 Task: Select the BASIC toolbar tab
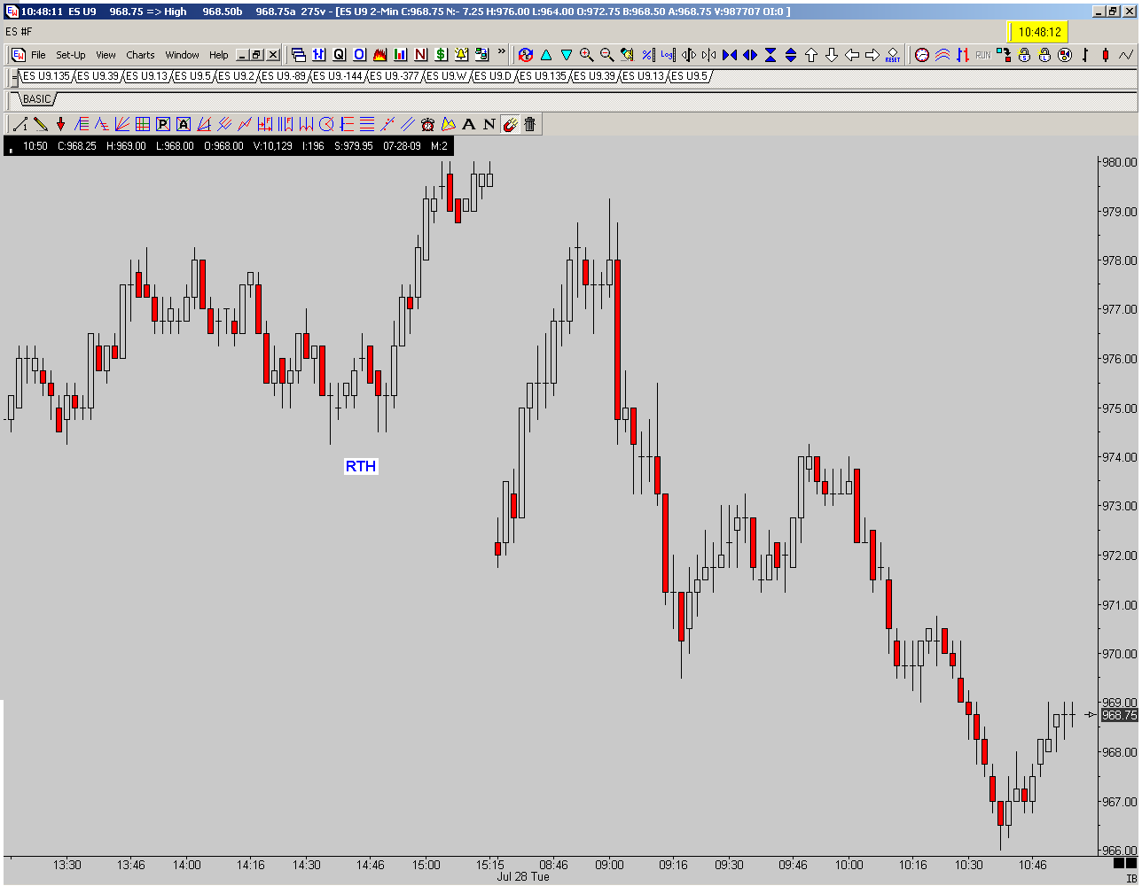click(x=37, y=99)
